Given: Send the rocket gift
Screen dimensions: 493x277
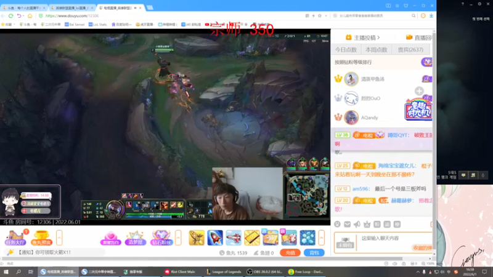Looking at the screenshot, I should [215, 238].
